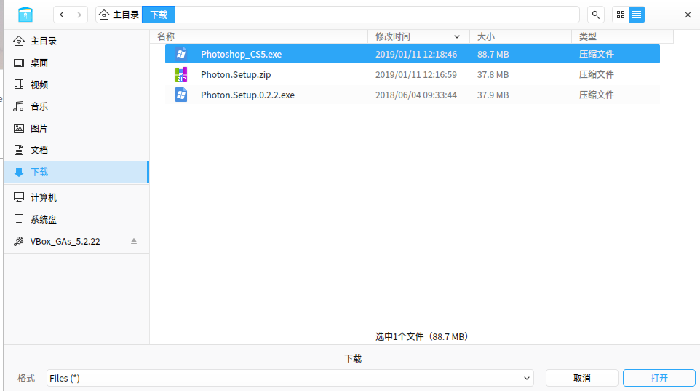This screenshot has height=391, width=700.
Task: Open 音乐 in the sidebar
Action: (76, 106)
